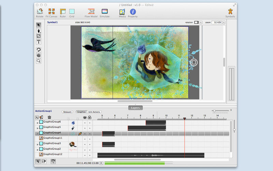Click the Layers panel label
The image size is (273, 171).
135,108
